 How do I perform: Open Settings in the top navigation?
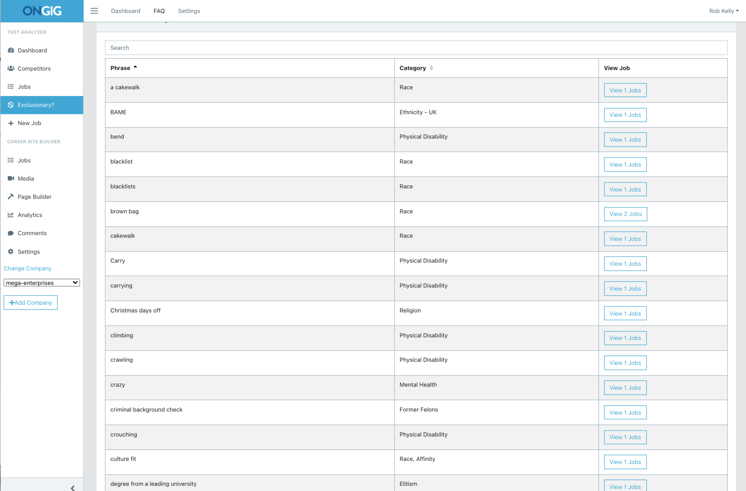coord(189,11)
